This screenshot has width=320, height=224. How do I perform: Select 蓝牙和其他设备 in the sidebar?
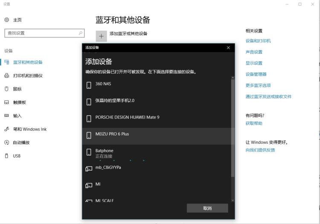(x=28, y=62)
